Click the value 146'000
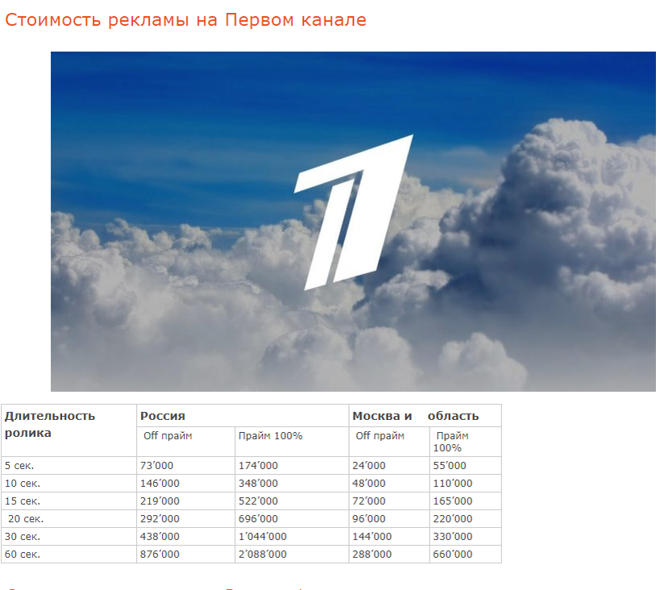Viewport: 664px width, 590px height. click(x=160, y=484)
